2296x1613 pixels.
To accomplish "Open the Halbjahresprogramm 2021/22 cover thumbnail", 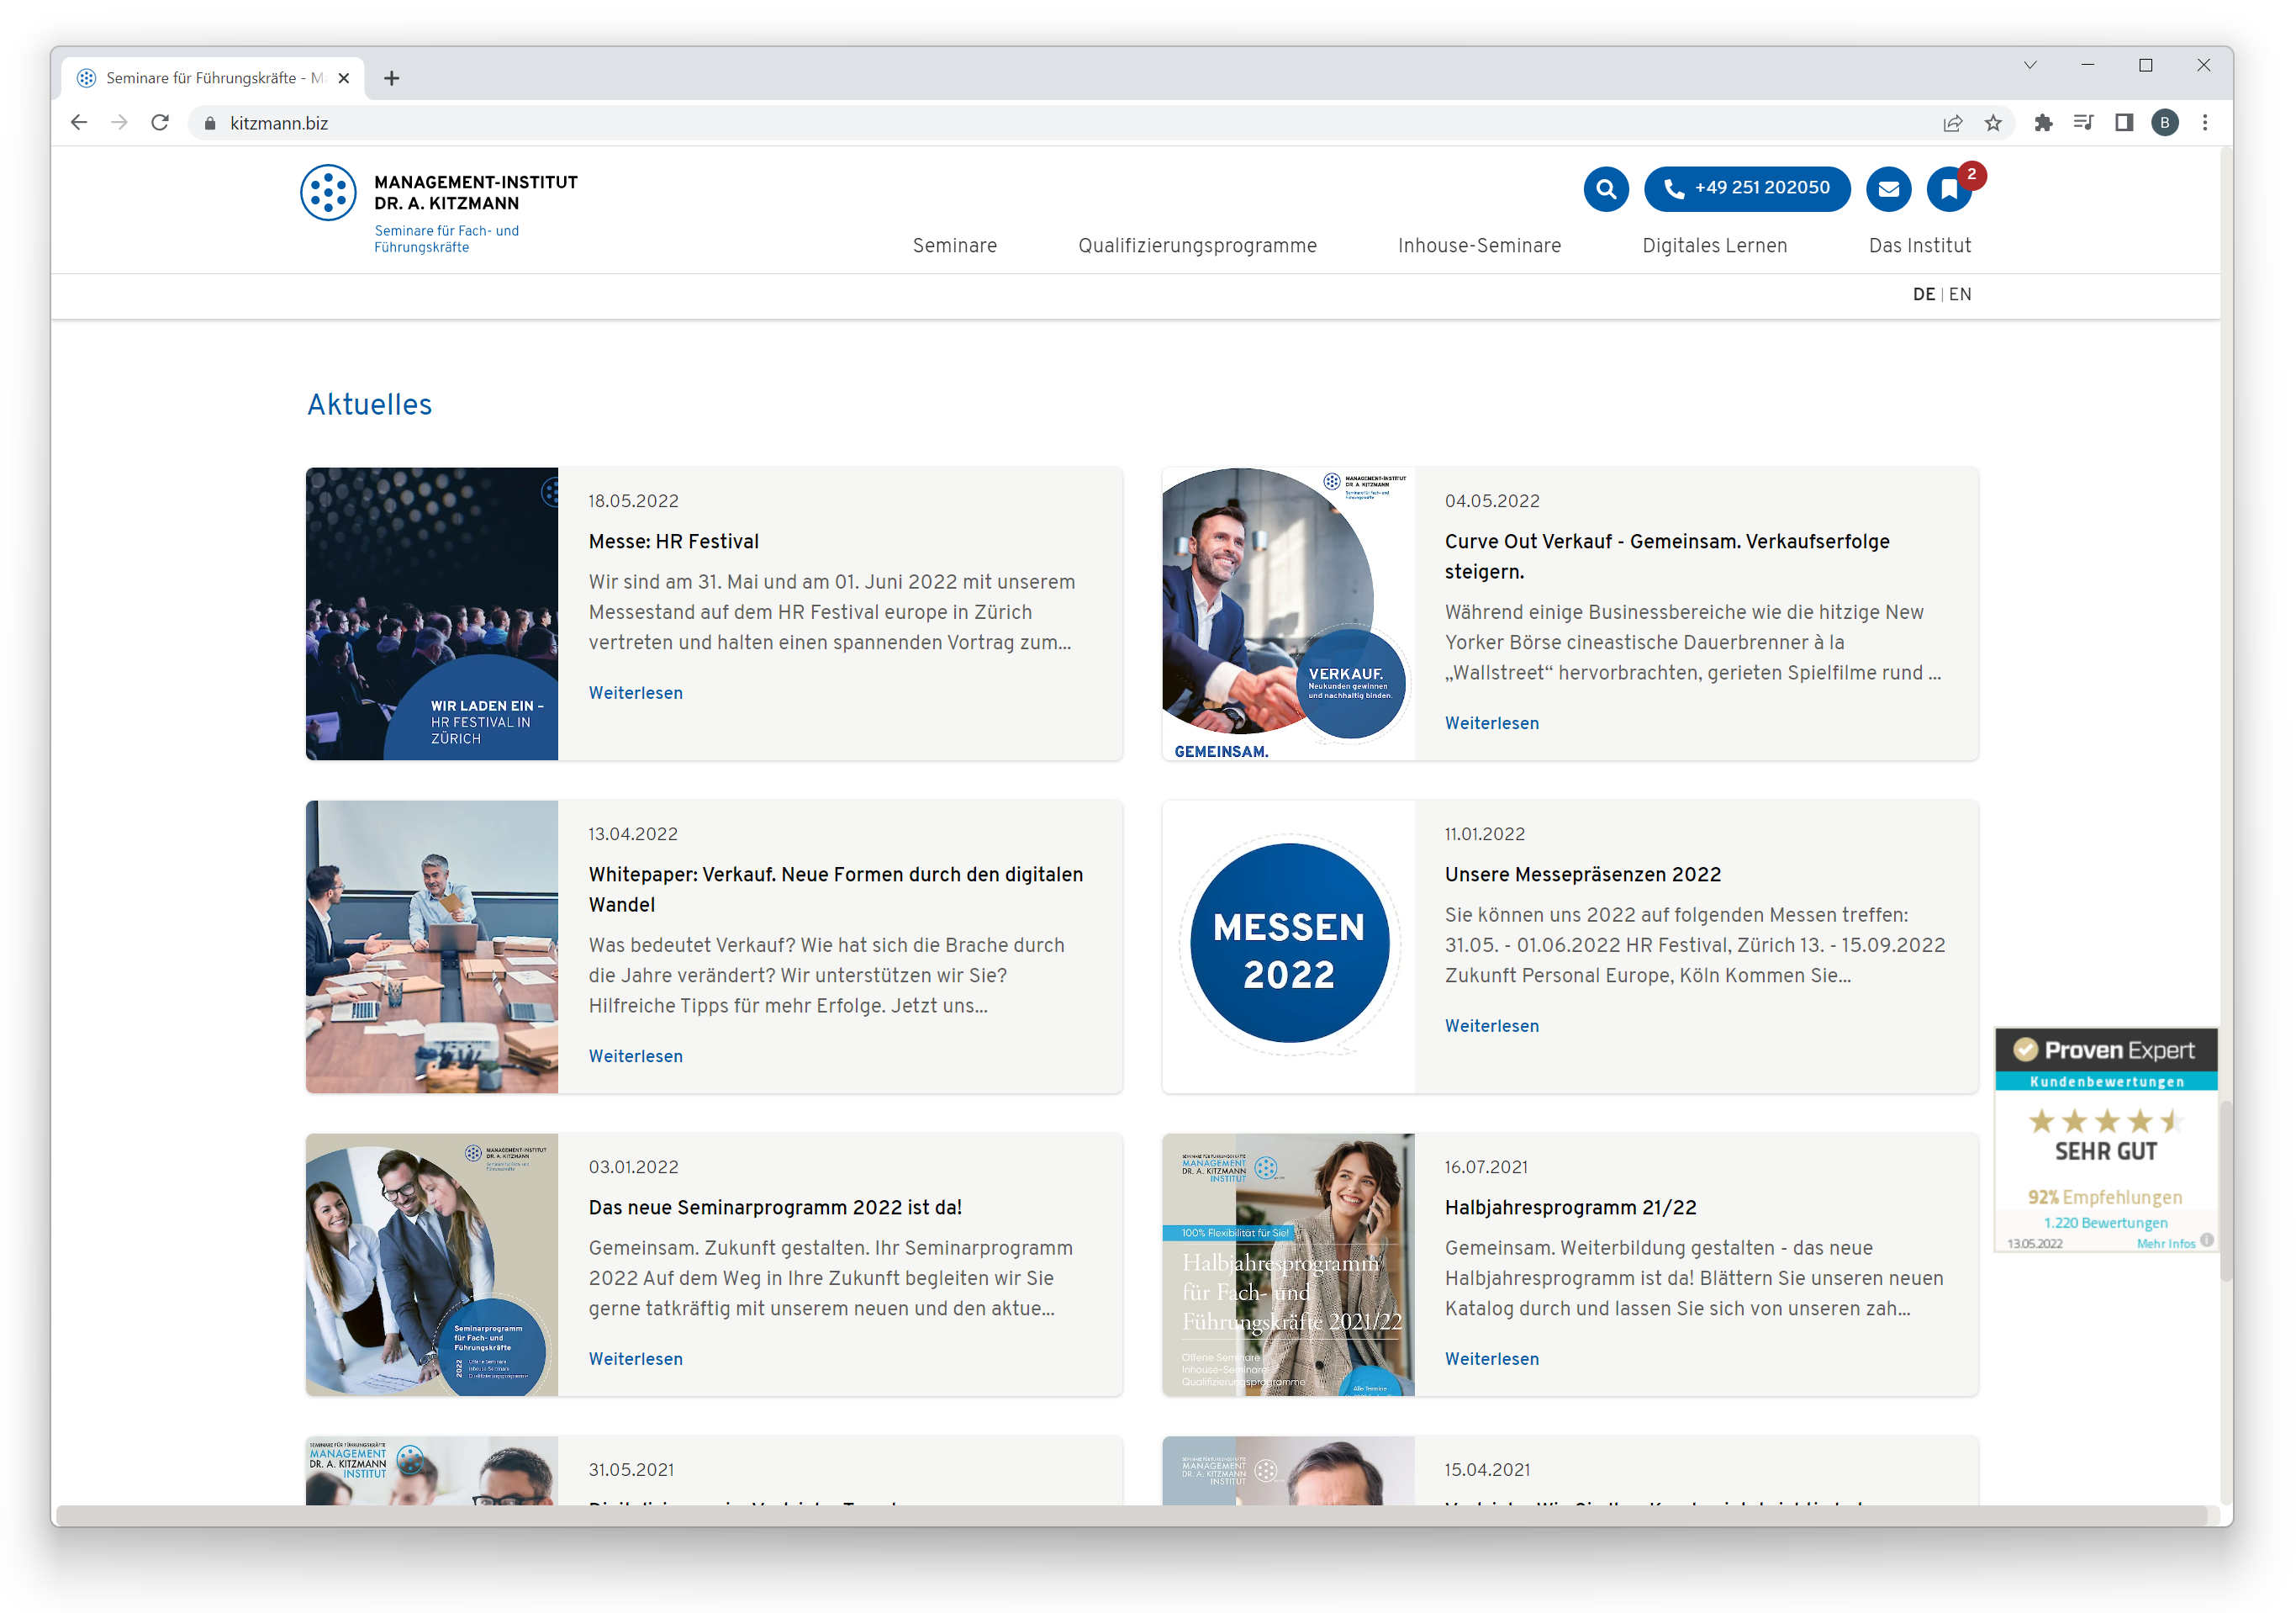I will 1288,1265.
